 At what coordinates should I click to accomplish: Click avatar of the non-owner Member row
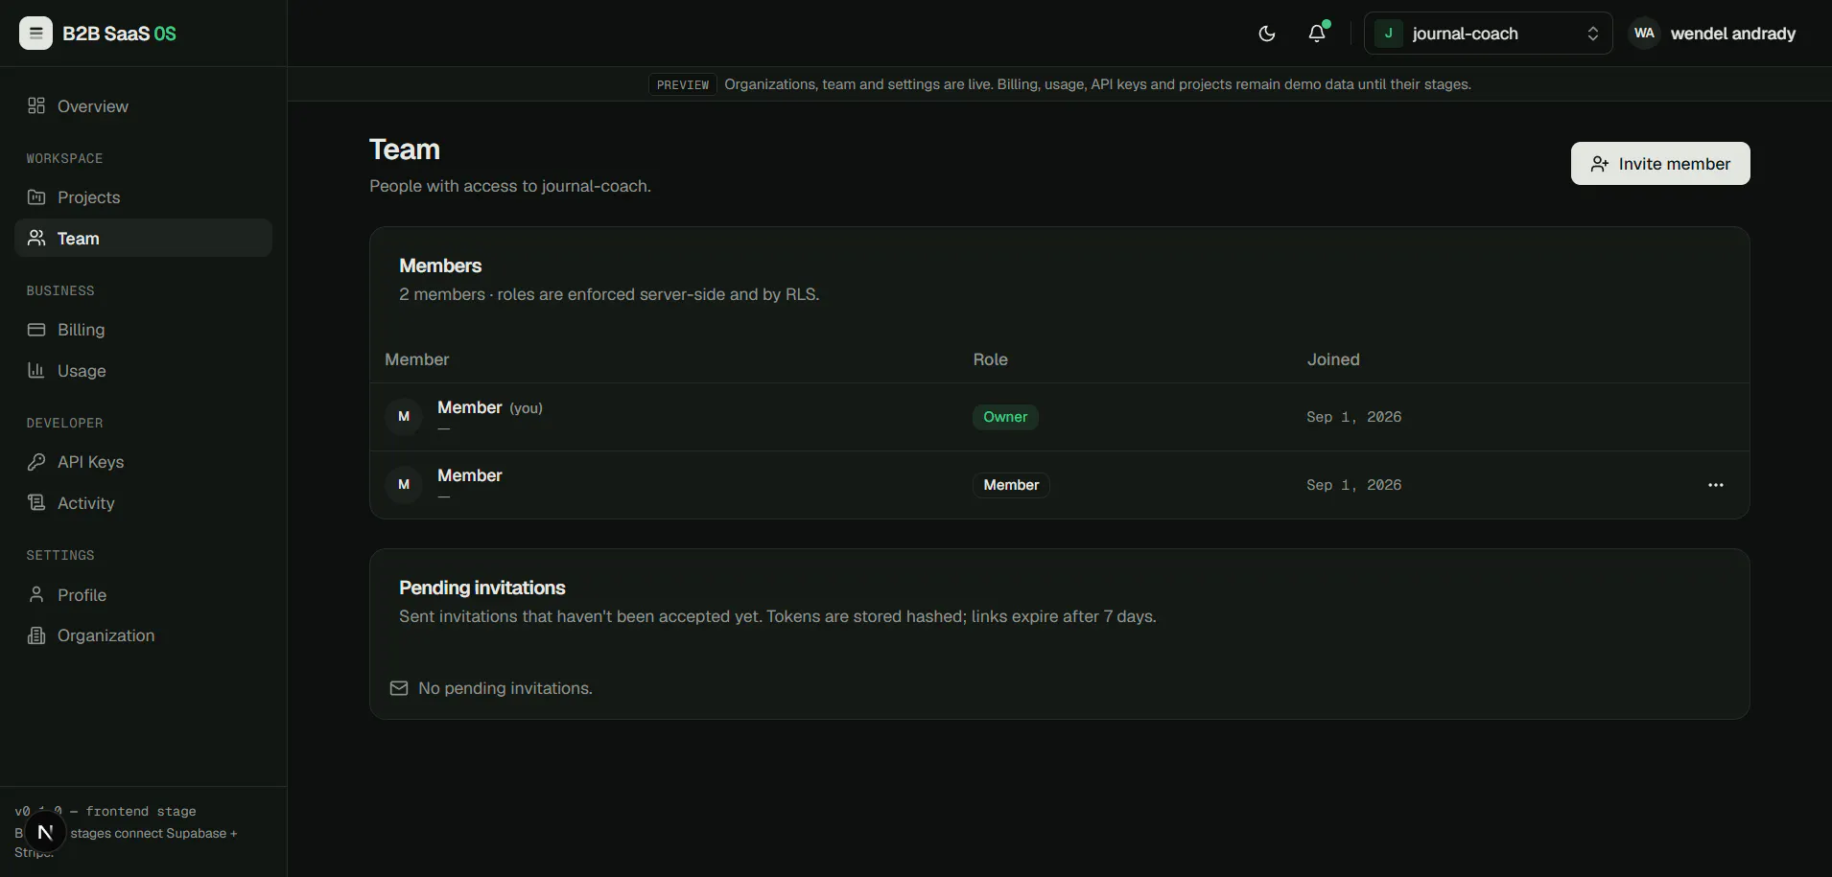click(404, 485)
